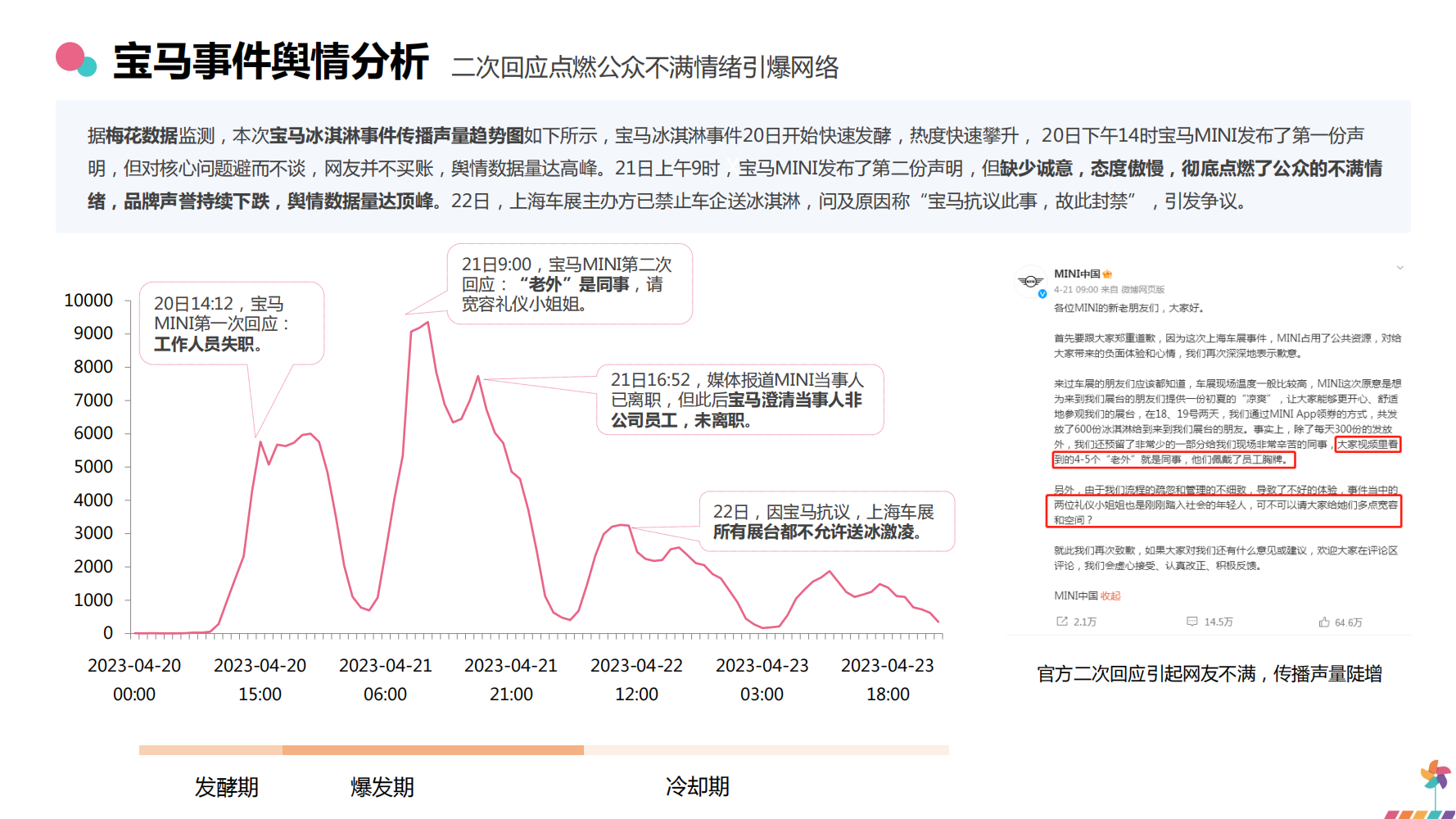Click the pink and teal title dots
Screen dimensions: 1456x819
[x=76, y=59]
